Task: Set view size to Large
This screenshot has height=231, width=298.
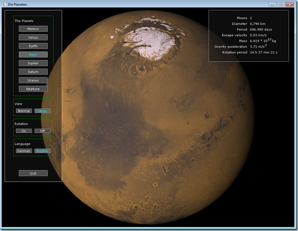Action: tap(42, 111)
